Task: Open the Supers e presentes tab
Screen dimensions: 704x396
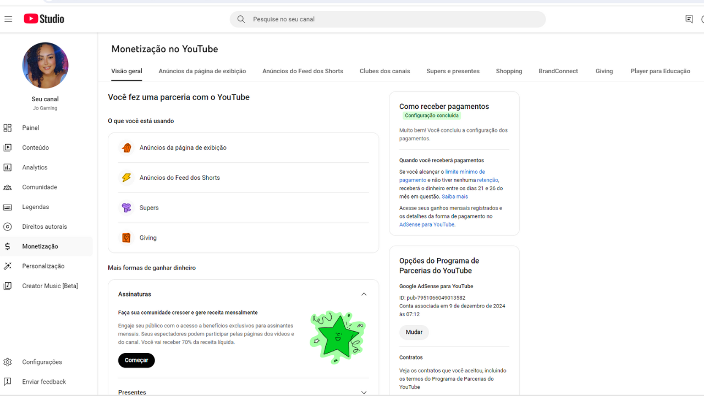Action: coord(453,71)
